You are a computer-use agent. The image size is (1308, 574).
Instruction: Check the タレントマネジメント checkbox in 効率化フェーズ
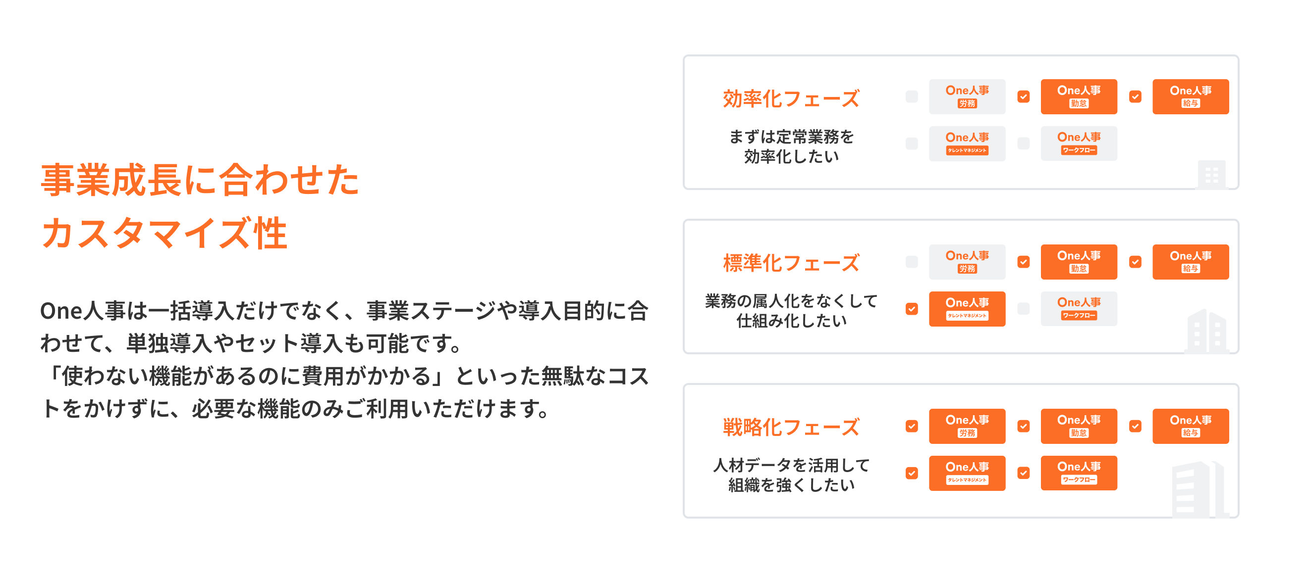[912, 143]
